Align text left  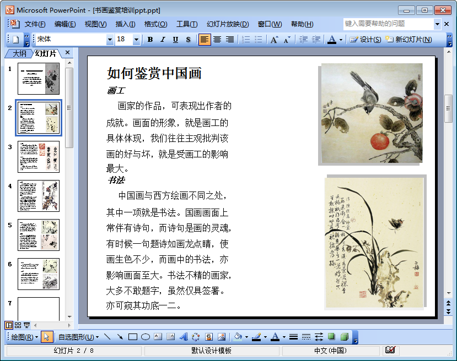pyautogui.click(x=205, y=39)
